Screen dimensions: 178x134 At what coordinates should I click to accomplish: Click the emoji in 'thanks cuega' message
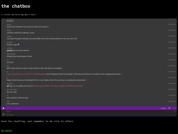(x=18, y=45)
